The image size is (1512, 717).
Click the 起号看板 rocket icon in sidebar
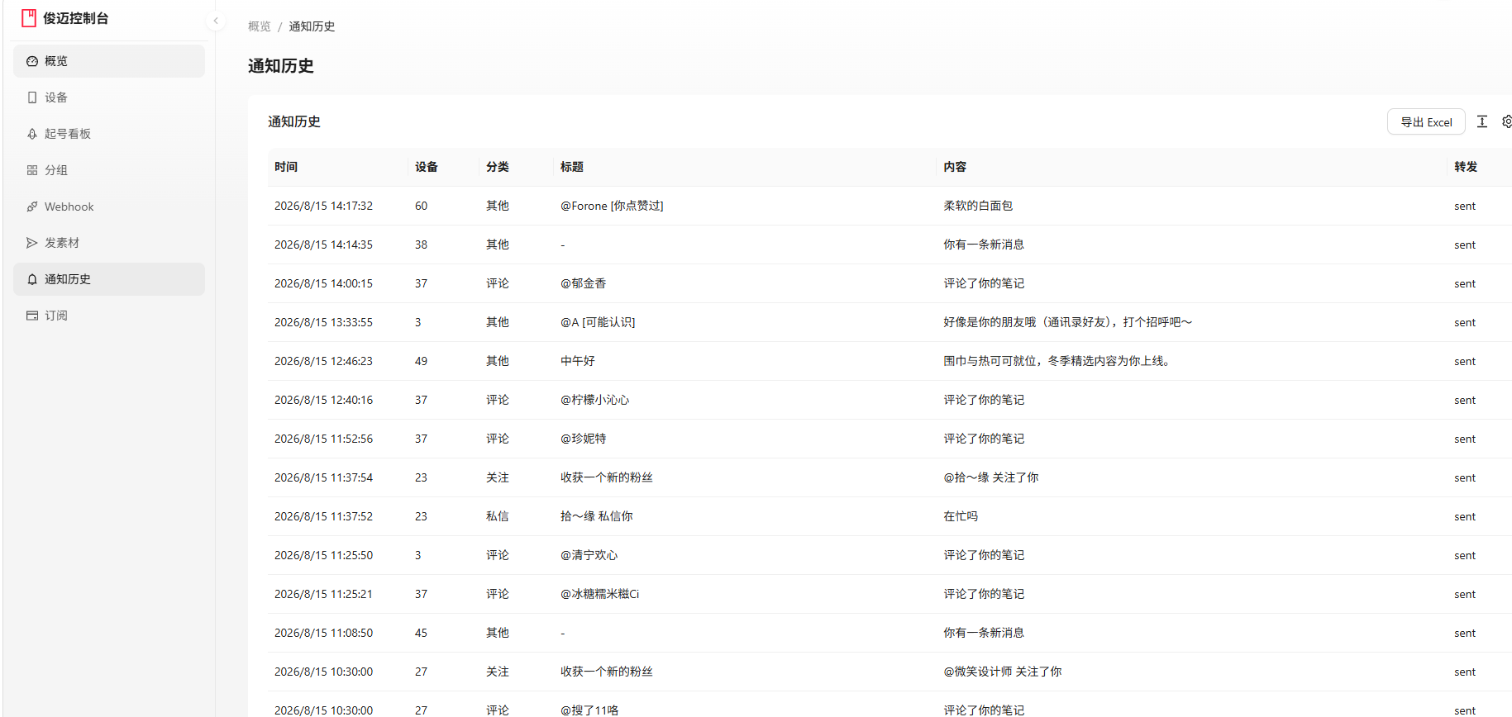coord(32,134)
